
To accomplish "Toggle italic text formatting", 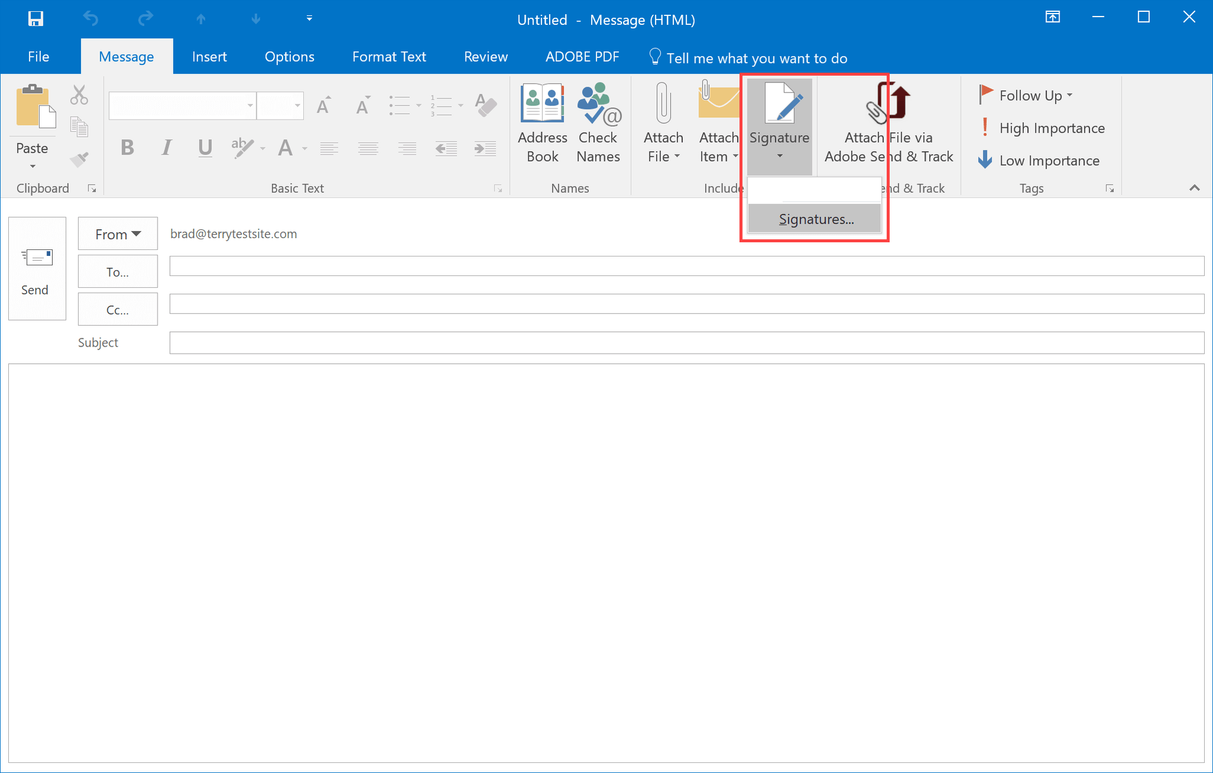I will coord(166,148).
